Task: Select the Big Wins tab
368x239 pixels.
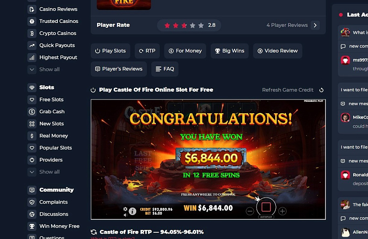Action: (x=229, y=51)
